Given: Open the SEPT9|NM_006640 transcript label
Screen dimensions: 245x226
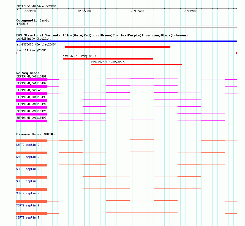Looking at the screenshot, I should click(x=29, y=90).
